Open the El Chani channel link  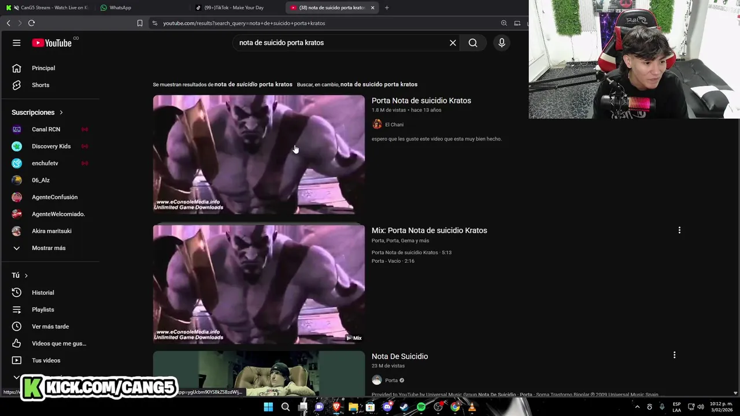tap(394, 124)
